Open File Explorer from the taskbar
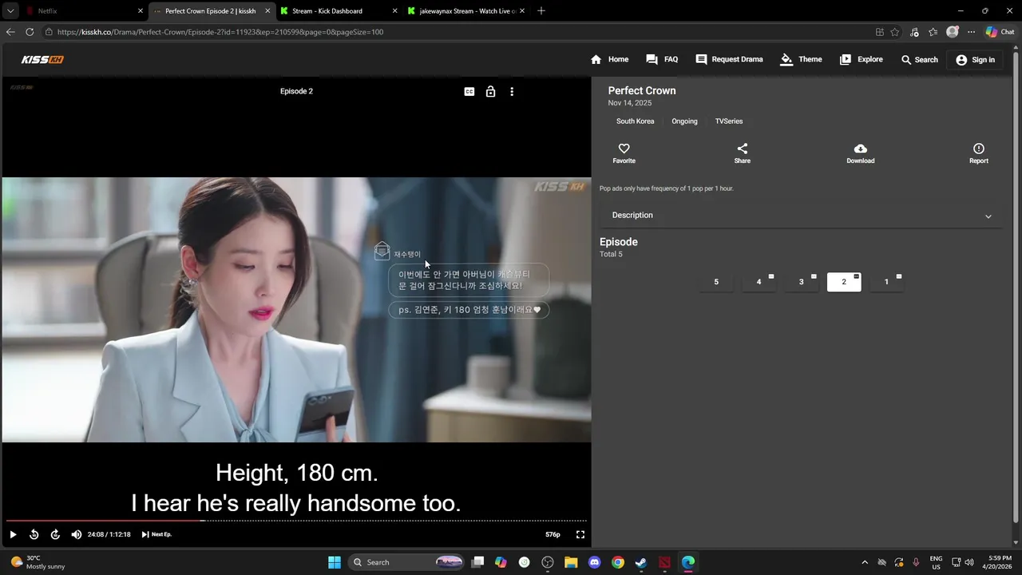Image resolution: width=1022 pixels, height=575 pixels. [x=571, y=562]
